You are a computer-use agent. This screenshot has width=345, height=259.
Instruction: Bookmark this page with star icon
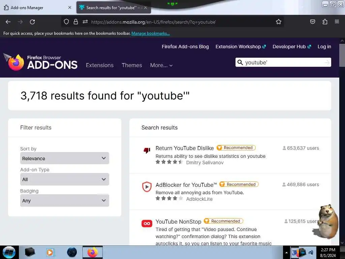[279, 22]
